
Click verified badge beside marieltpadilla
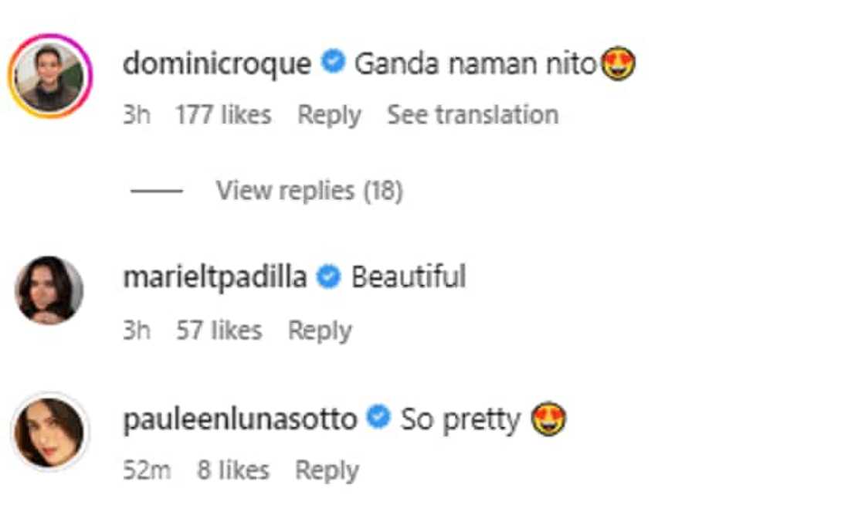(330, 276)
